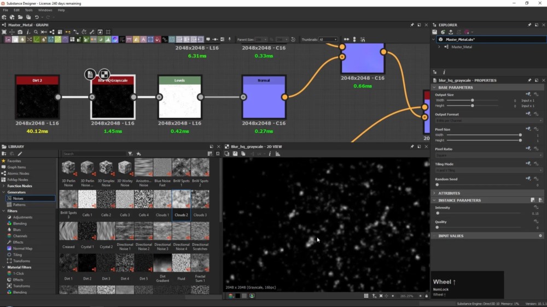Image resolution: width=547 pixels, height=307 pixels.
Task: Save package with Explorer floppy disk icon
Action: click(x=435, y=32)
